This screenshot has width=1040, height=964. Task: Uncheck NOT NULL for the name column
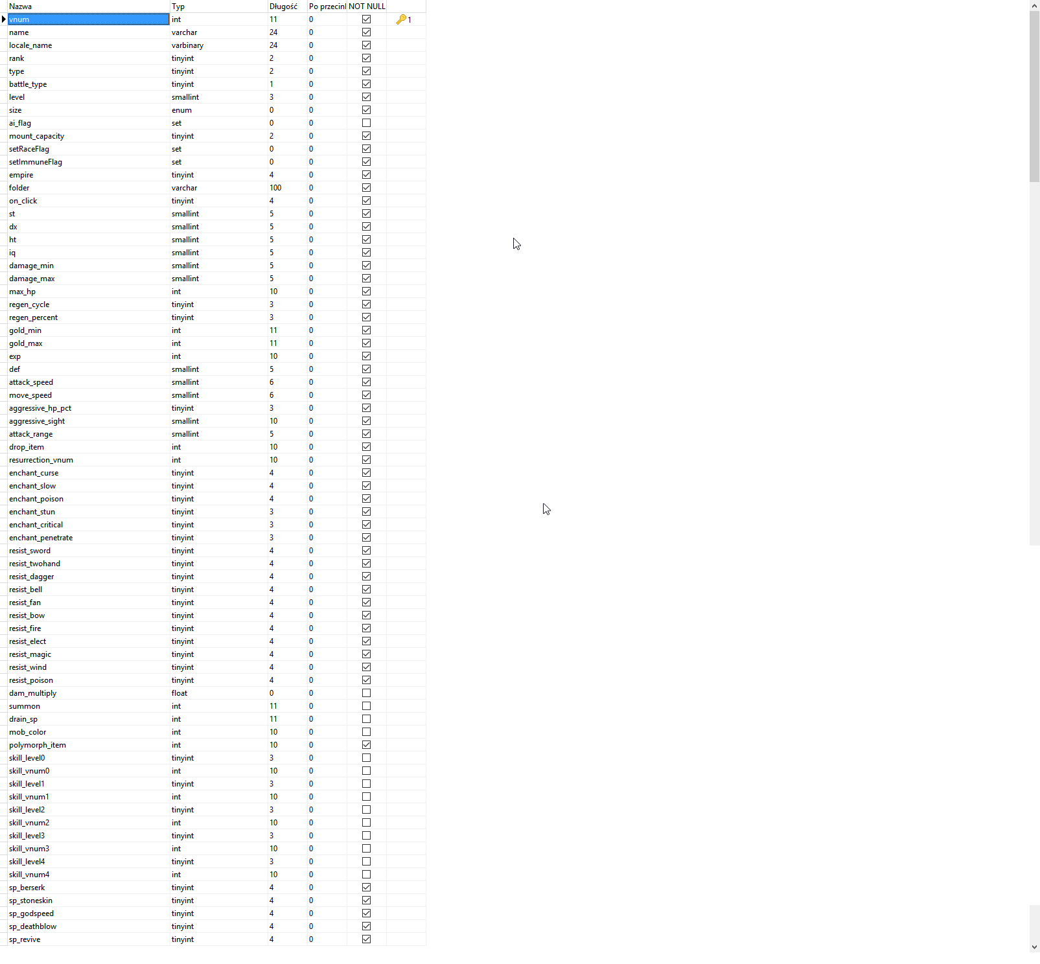click(366, 32)
